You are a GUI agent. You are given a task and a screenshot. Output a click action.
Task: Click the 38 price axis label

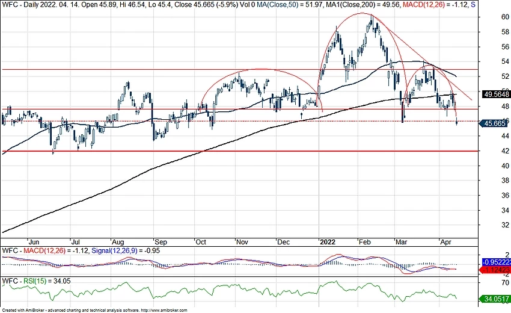[505, 181]
